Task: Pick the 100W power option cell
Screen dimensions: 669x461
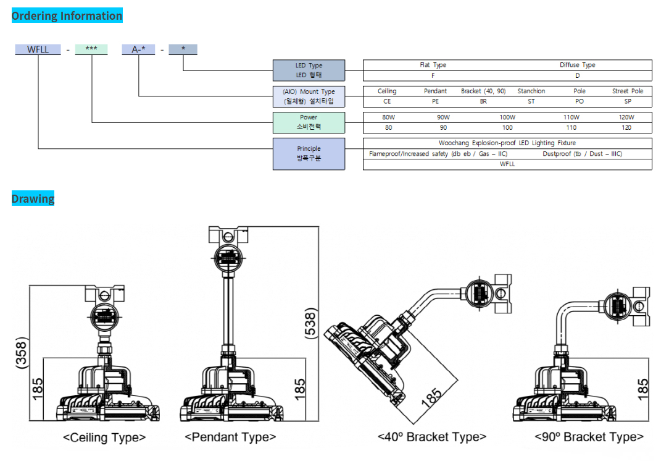Action: [x=507, y=117]
